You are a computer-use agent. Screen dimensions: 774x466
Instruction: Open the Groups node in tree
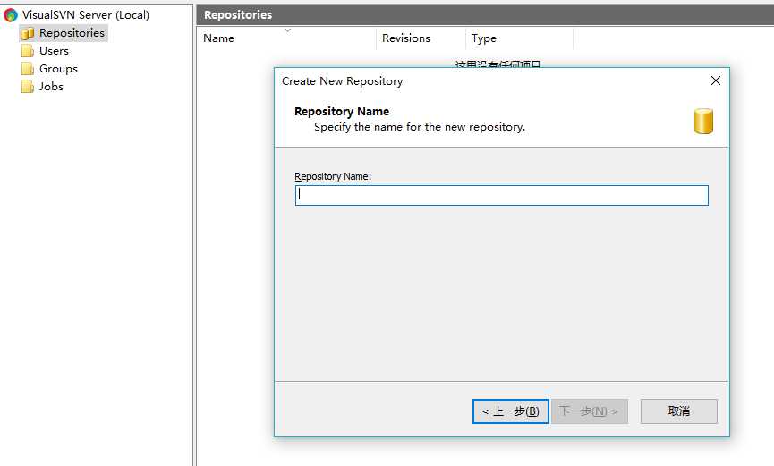coord(58,69)
